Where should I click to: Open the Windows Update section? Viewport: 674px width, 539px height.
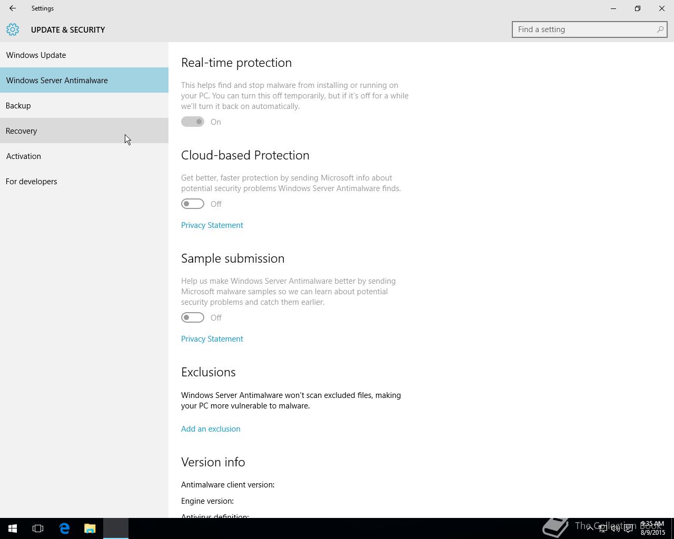(x=84, y=55)
